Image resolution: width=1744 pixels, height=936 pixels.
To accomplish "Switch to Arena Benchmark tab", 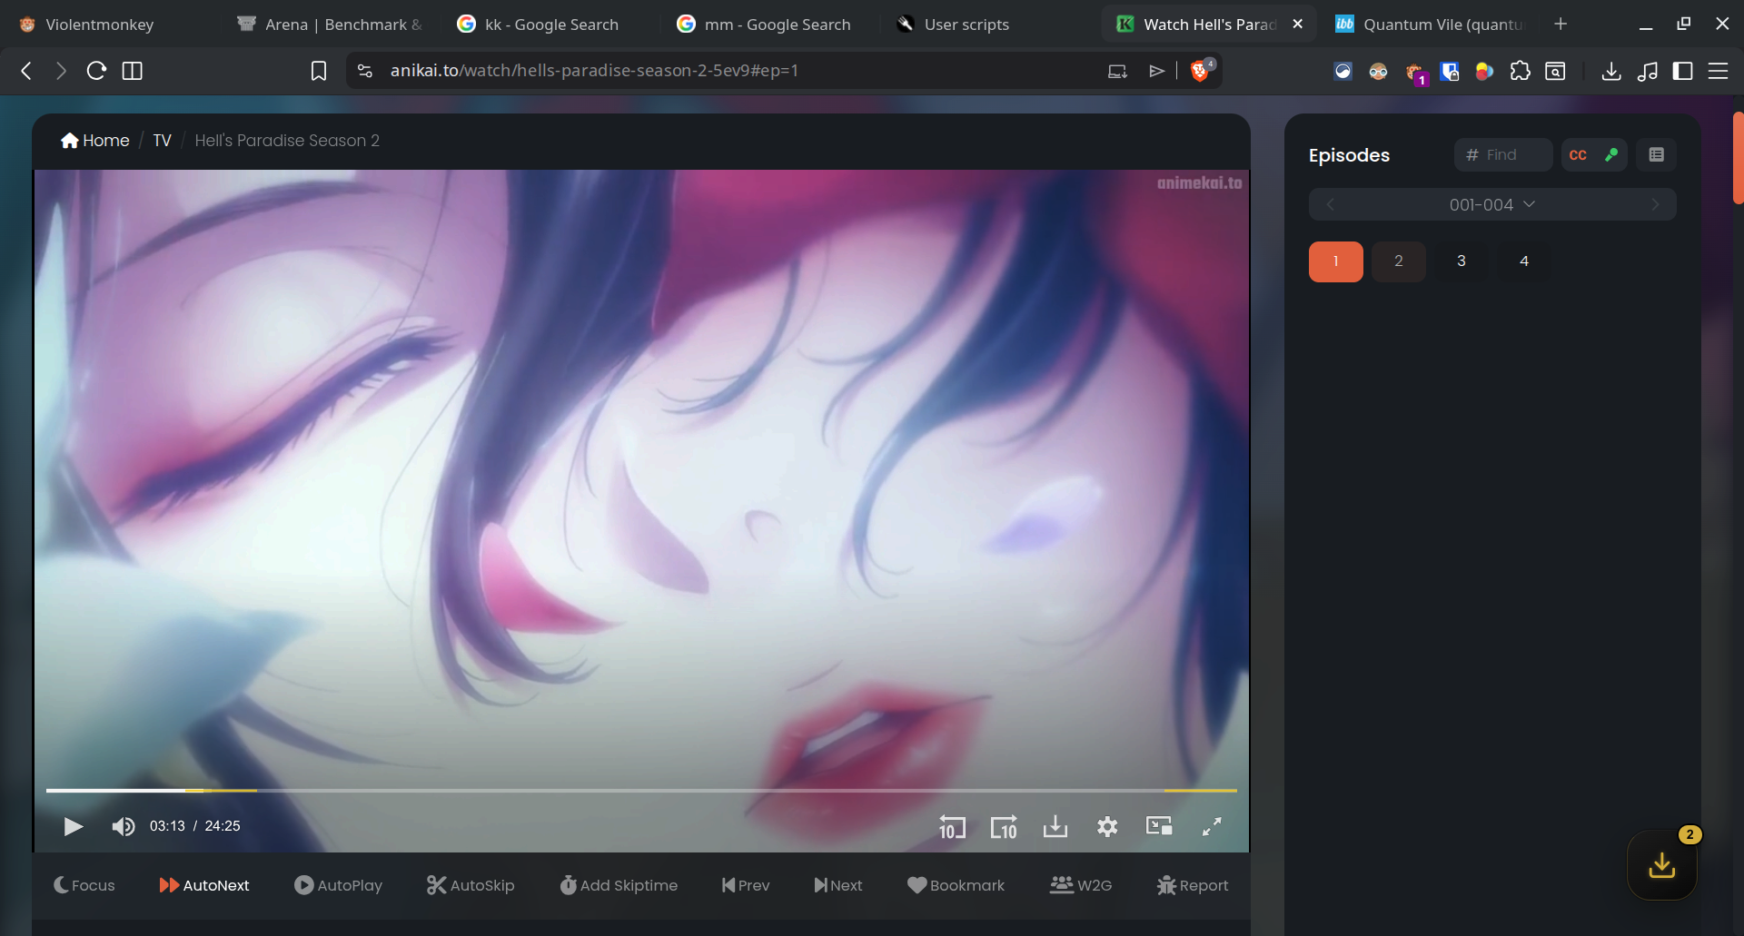I will [330, 25].
